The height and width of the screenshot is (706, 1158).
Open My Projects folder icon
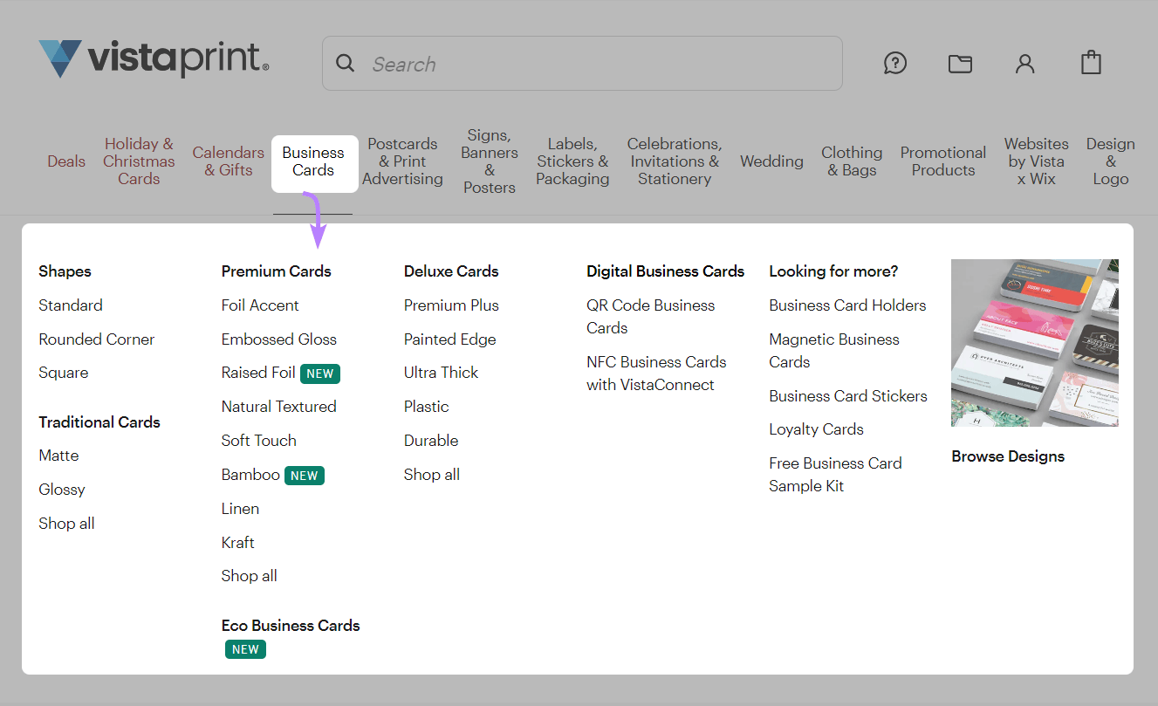point(960,63)
